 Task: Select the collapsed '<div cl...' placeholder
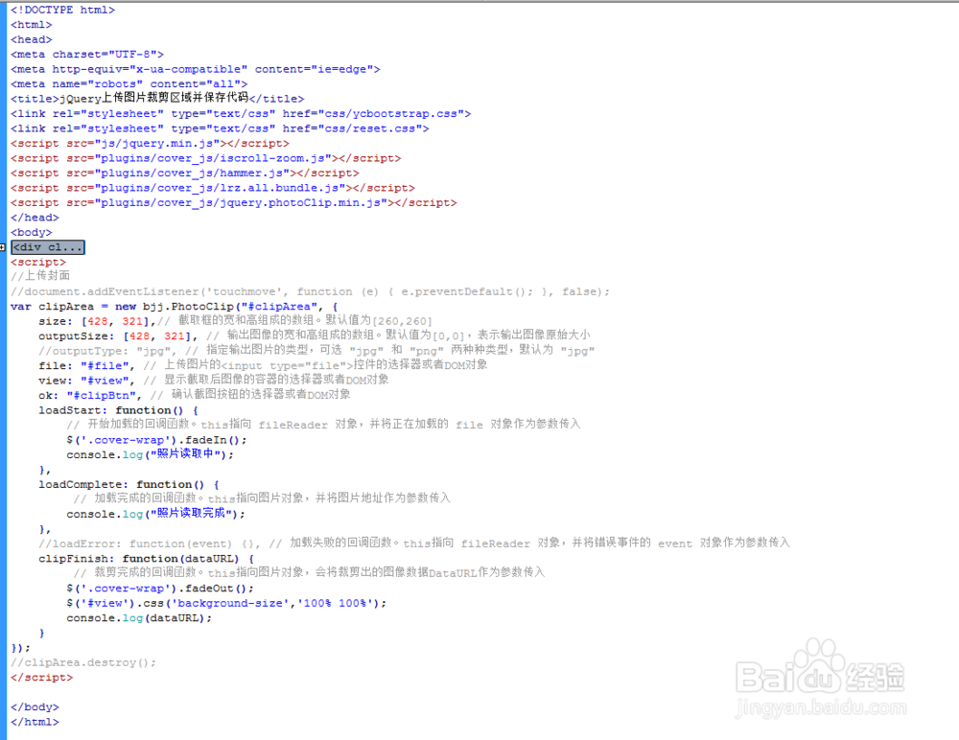pyautogui.click(x=48, y=247)
